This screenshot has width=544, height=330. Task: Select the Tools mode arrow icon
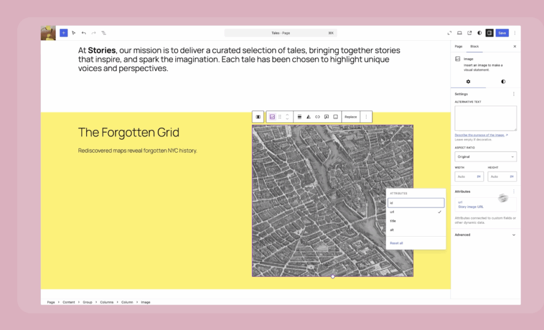73,33
